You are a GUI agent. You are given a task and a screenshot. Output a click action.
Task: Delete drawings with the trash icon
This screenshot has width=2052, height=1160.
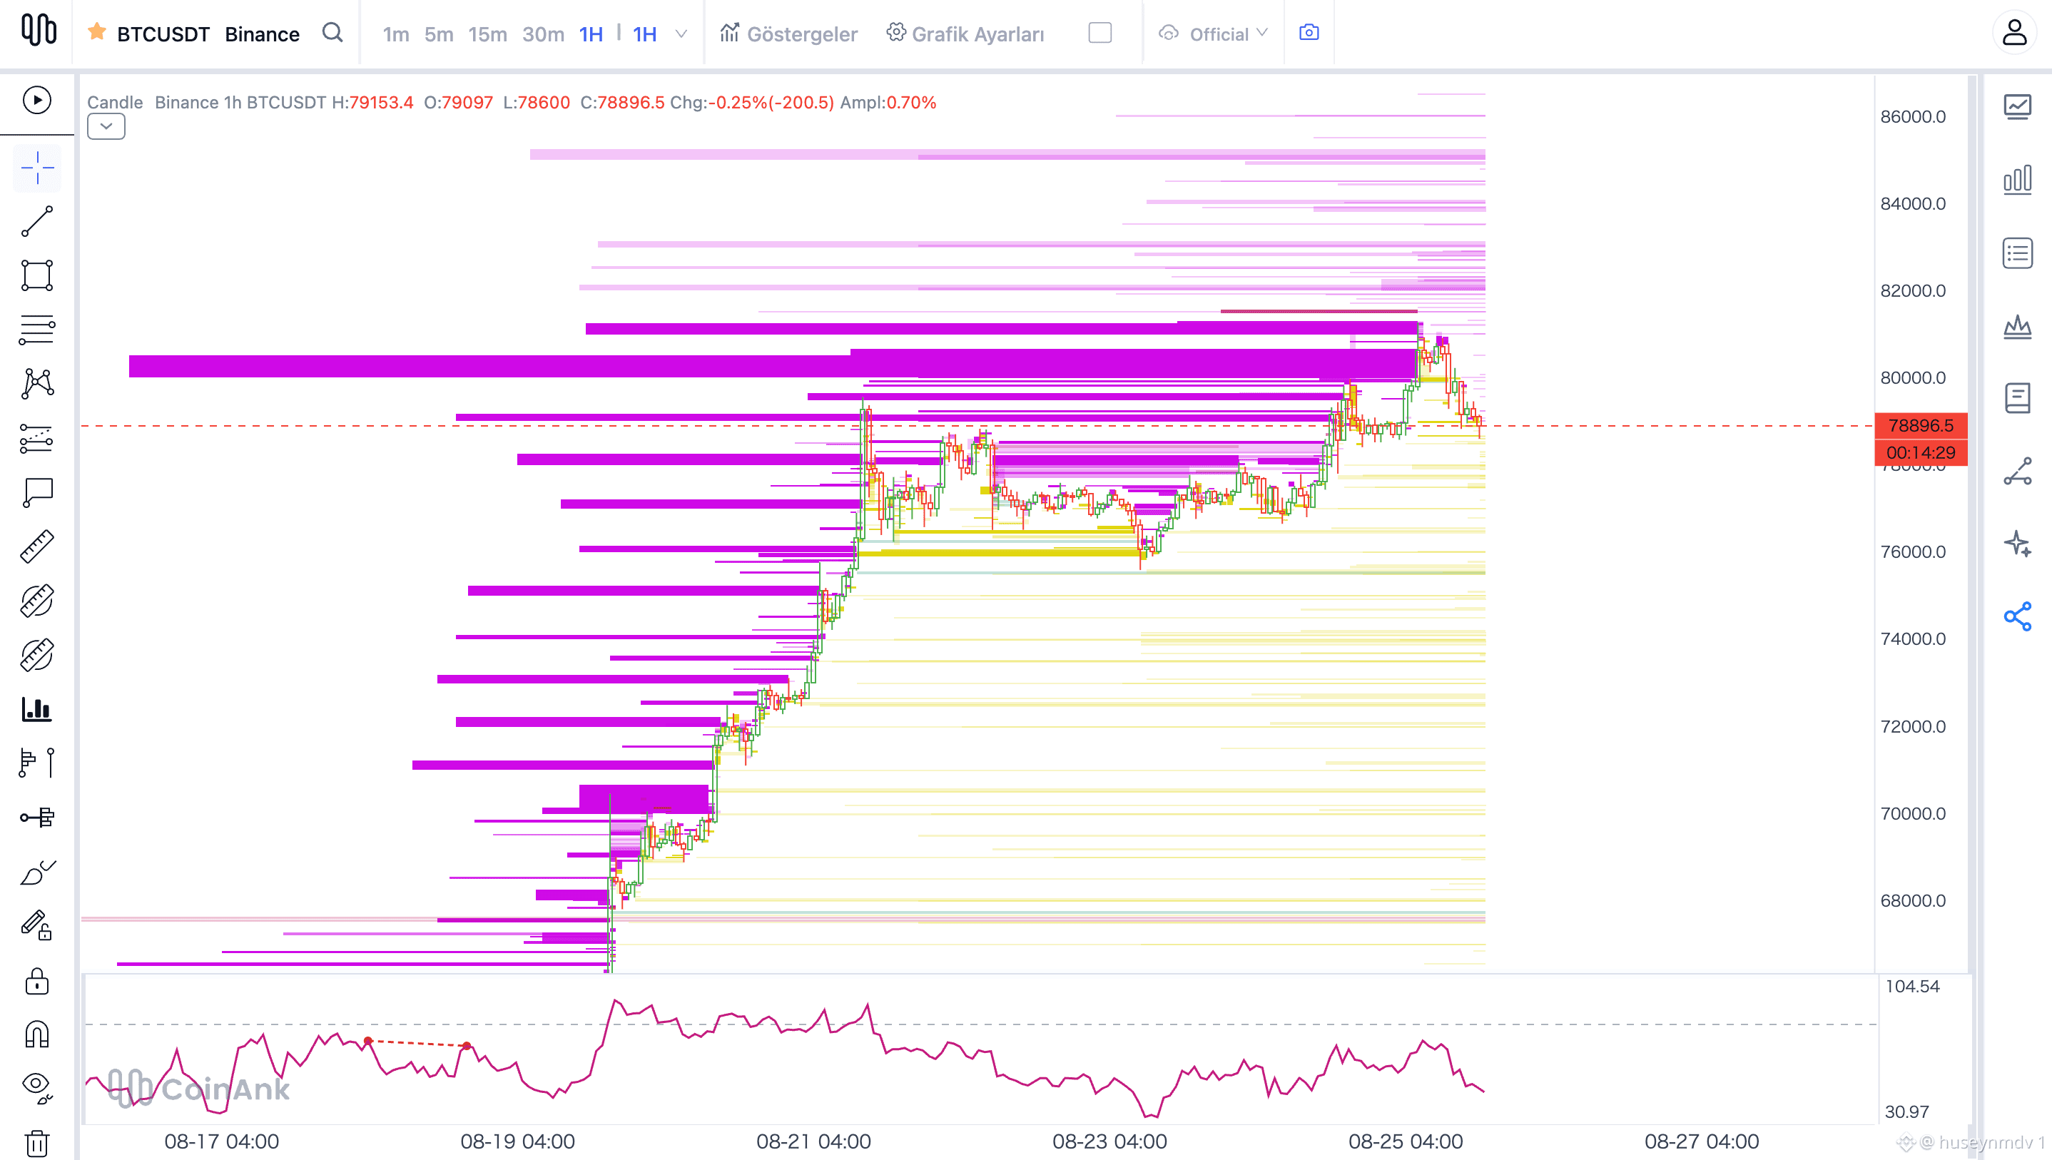[37, 1144]
